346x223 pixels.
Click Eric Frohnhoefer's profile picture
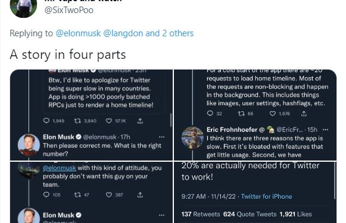coord(192,137)
